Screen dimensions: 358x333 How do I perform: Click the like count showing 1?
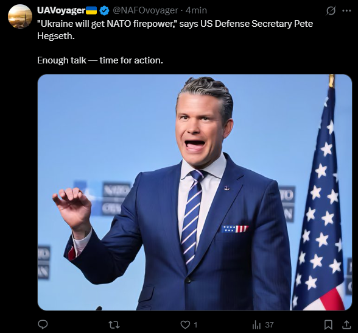(195, 324)
